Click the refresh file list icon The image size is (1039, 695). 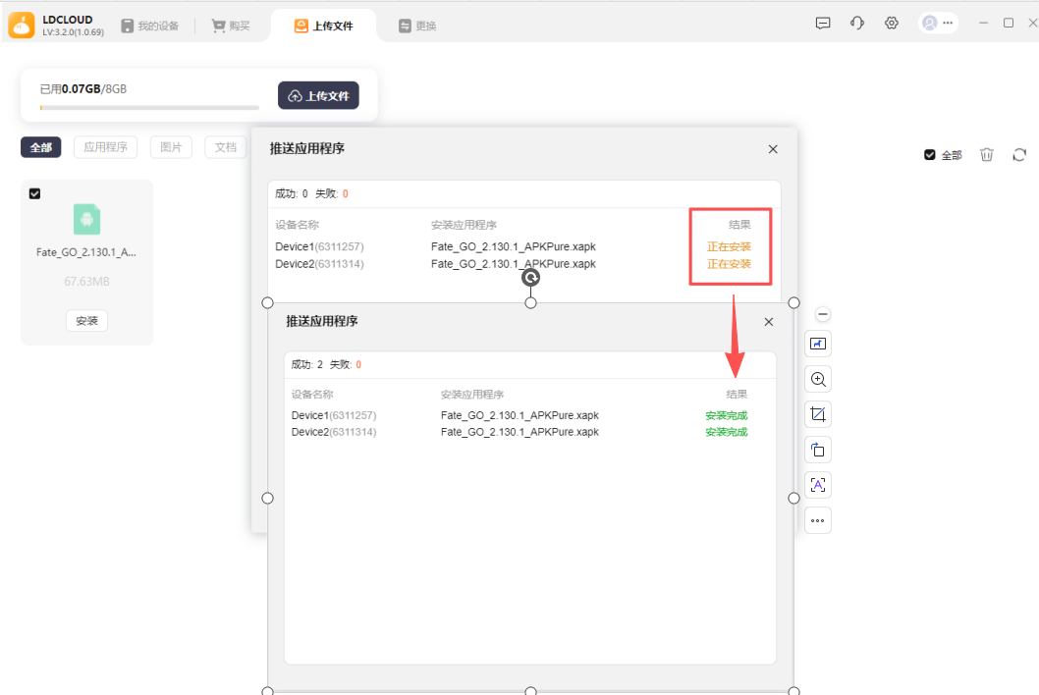click(1019, 155)
